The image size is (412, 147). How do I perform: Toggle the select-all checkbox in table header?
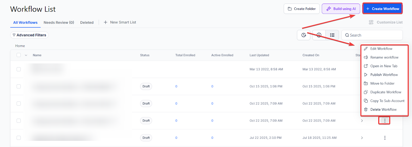coord(19,55)
